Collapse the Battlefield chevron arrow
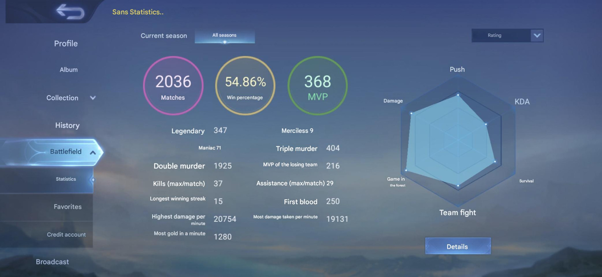Viewport: 602px width, 277px height. [x=93, y=153]
